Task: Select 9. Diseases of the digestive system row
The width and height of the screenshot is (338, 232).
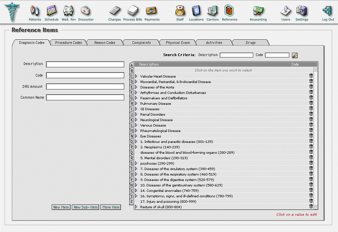Action: pyautogui.click(x=224, y=180)
